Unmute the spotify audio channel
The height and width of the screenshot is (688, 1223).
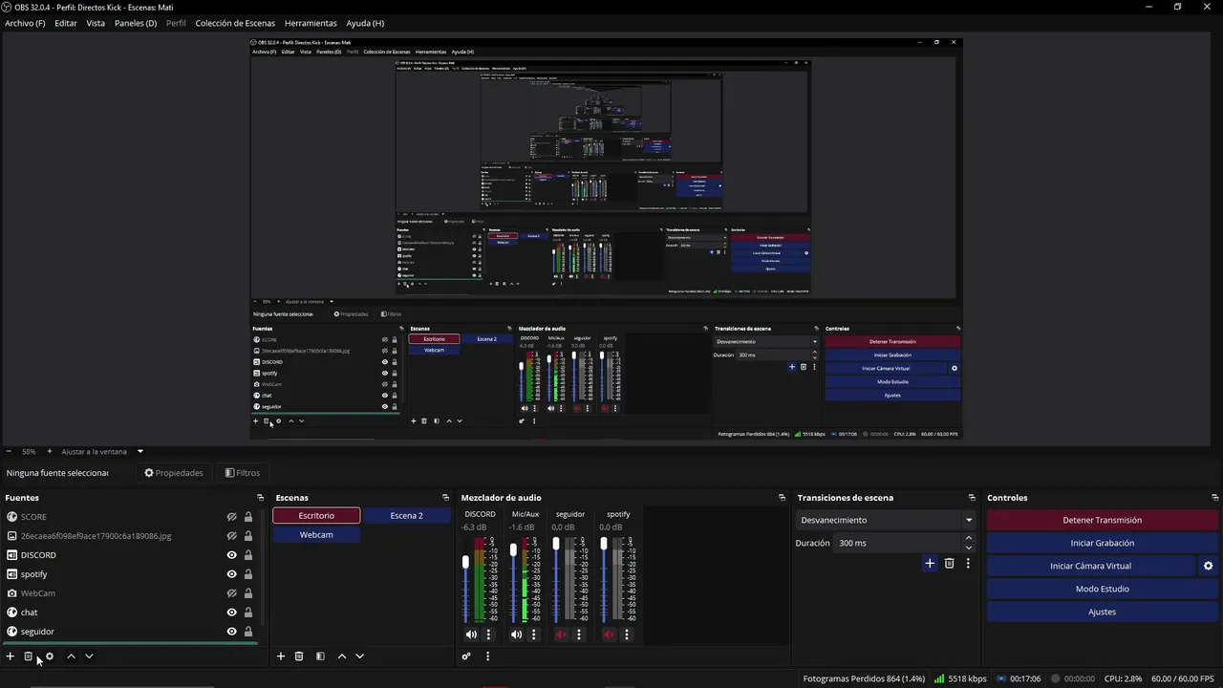(x=610, y=634)
